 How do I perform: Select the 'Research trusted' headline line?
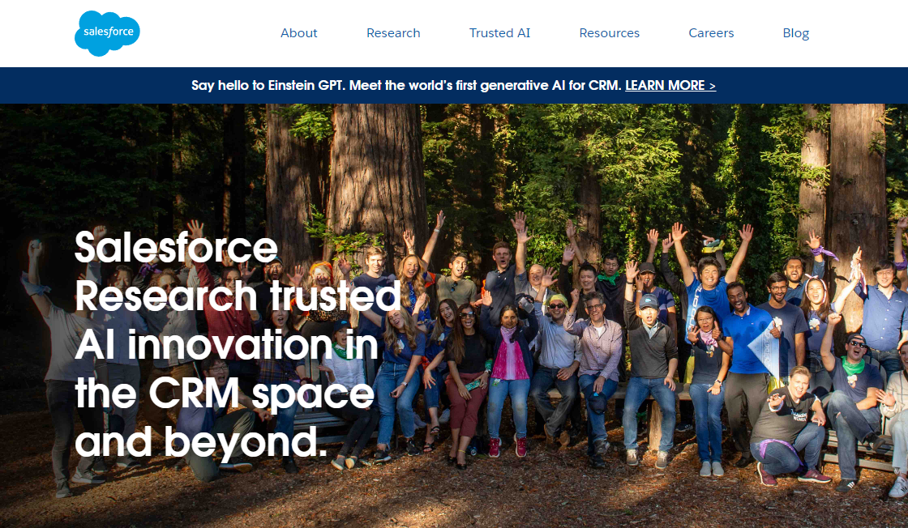click(238, 296)
